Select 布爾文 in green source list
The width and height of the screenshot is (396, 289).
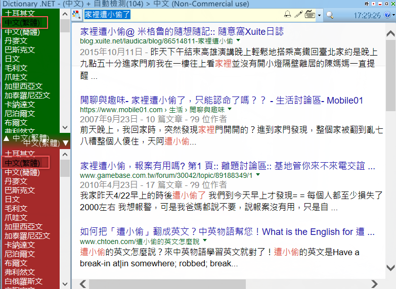point(16,123)
